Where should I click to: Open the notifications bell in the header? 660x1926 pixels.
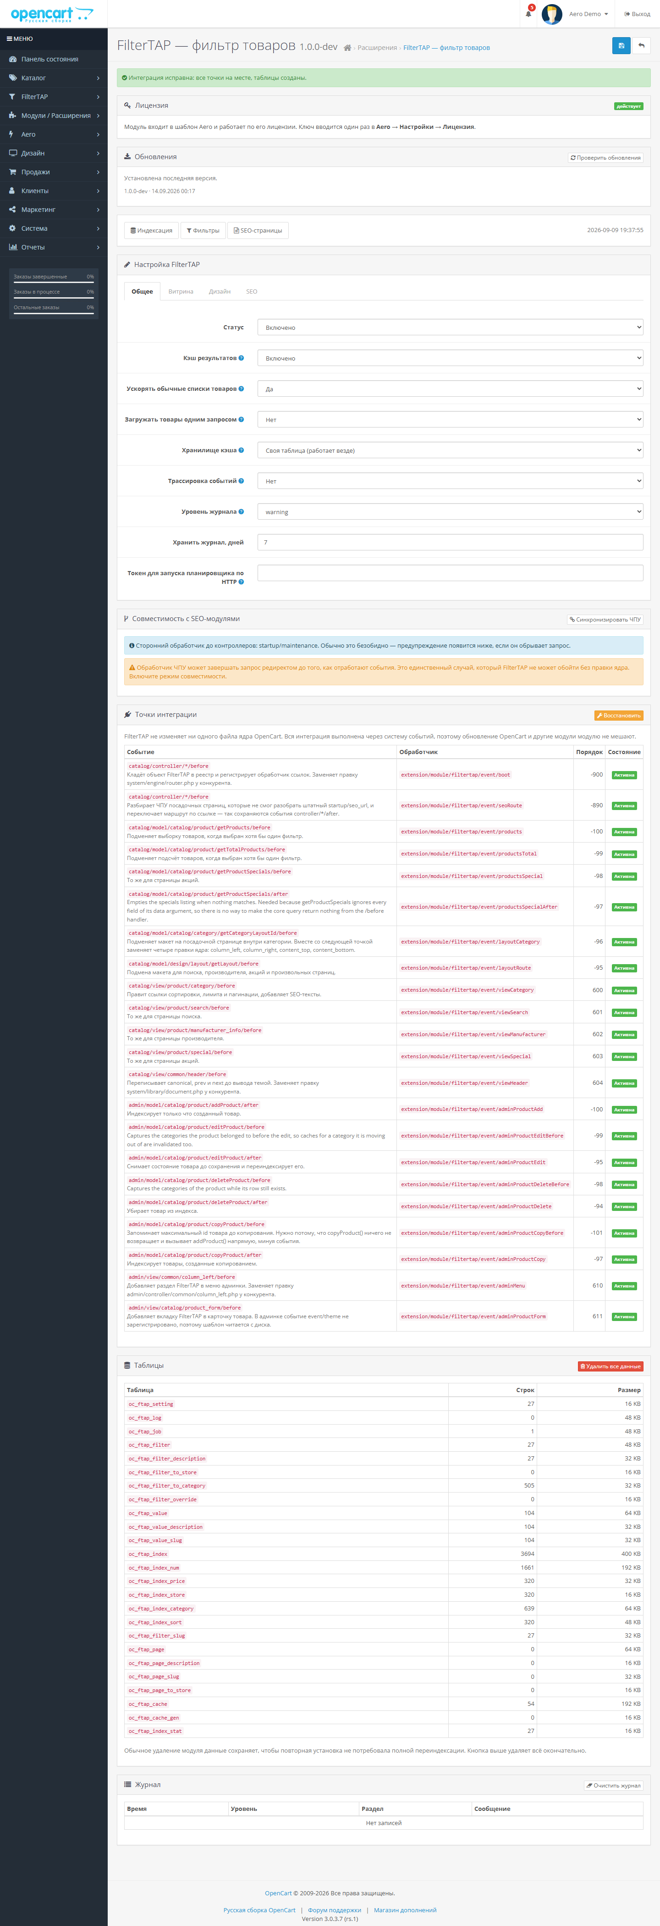[x=528, y=13]
